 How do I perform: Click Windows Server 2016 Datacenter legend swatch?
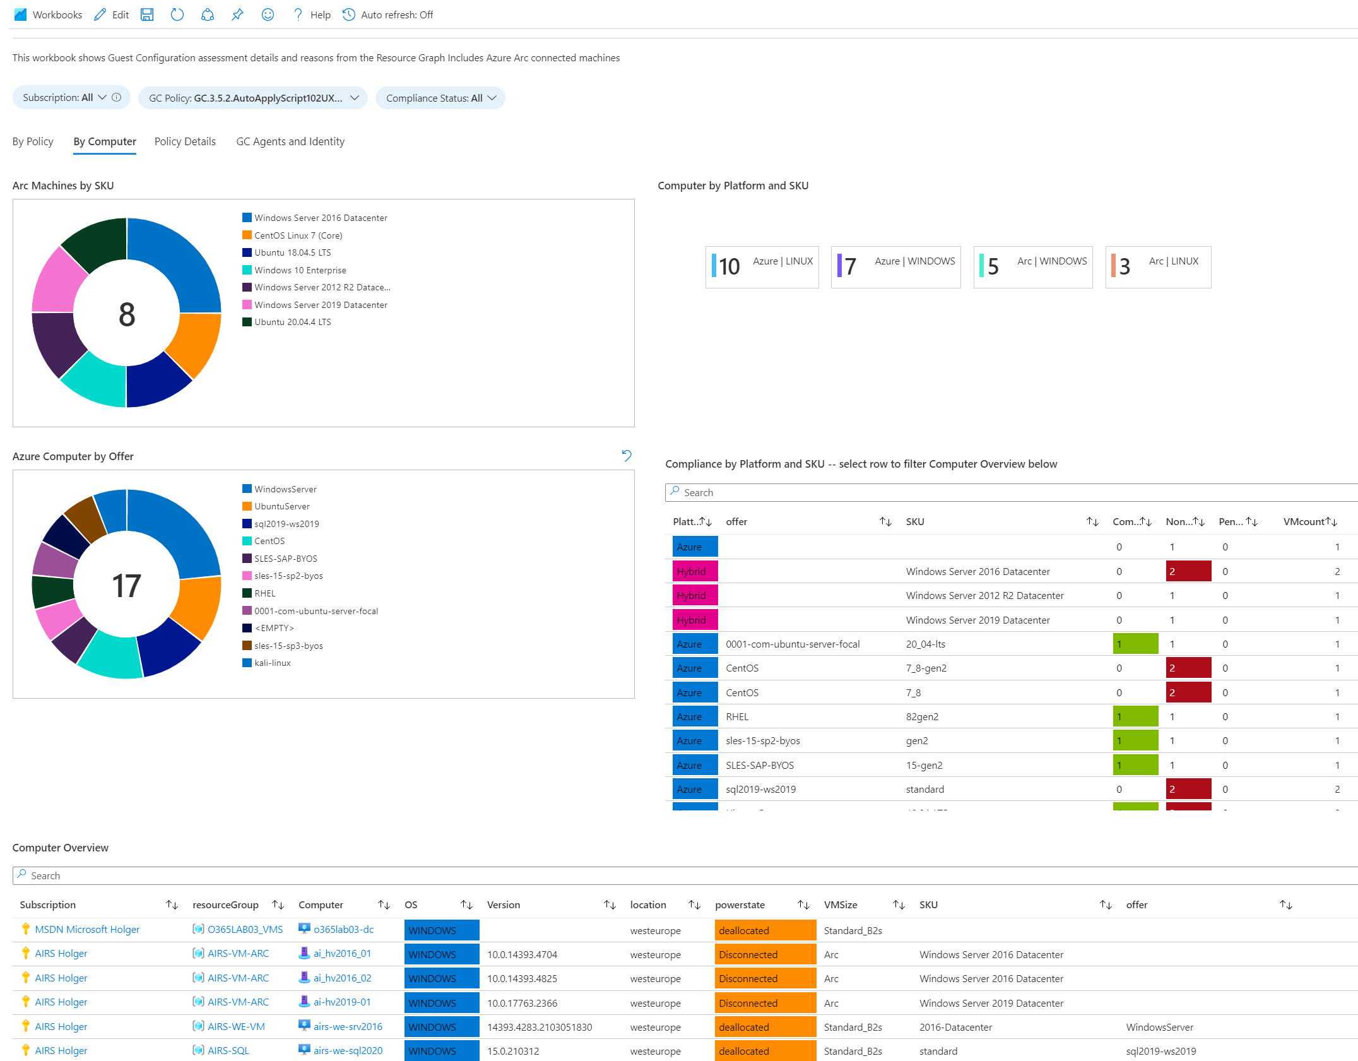pyautogui.click(x=247, y=218)
